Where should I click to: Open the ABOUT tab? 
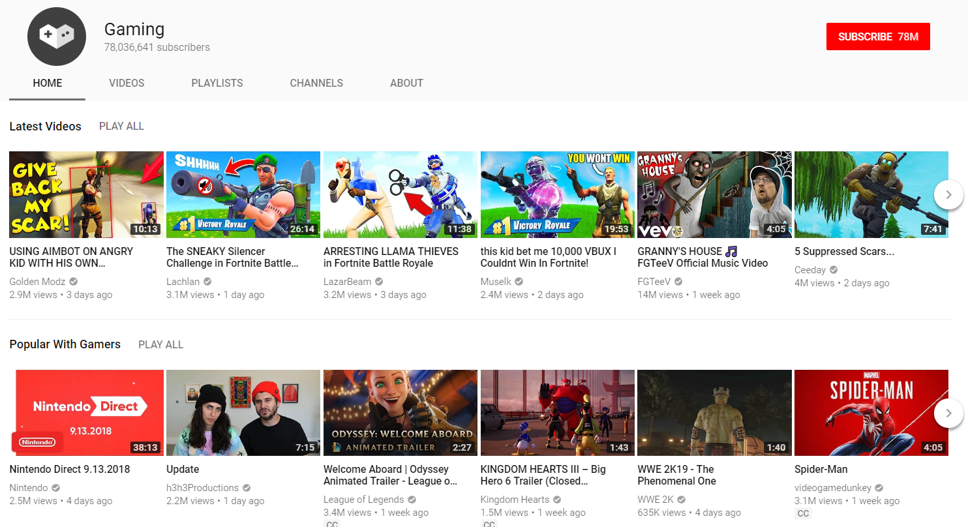[x=406, y=83]
